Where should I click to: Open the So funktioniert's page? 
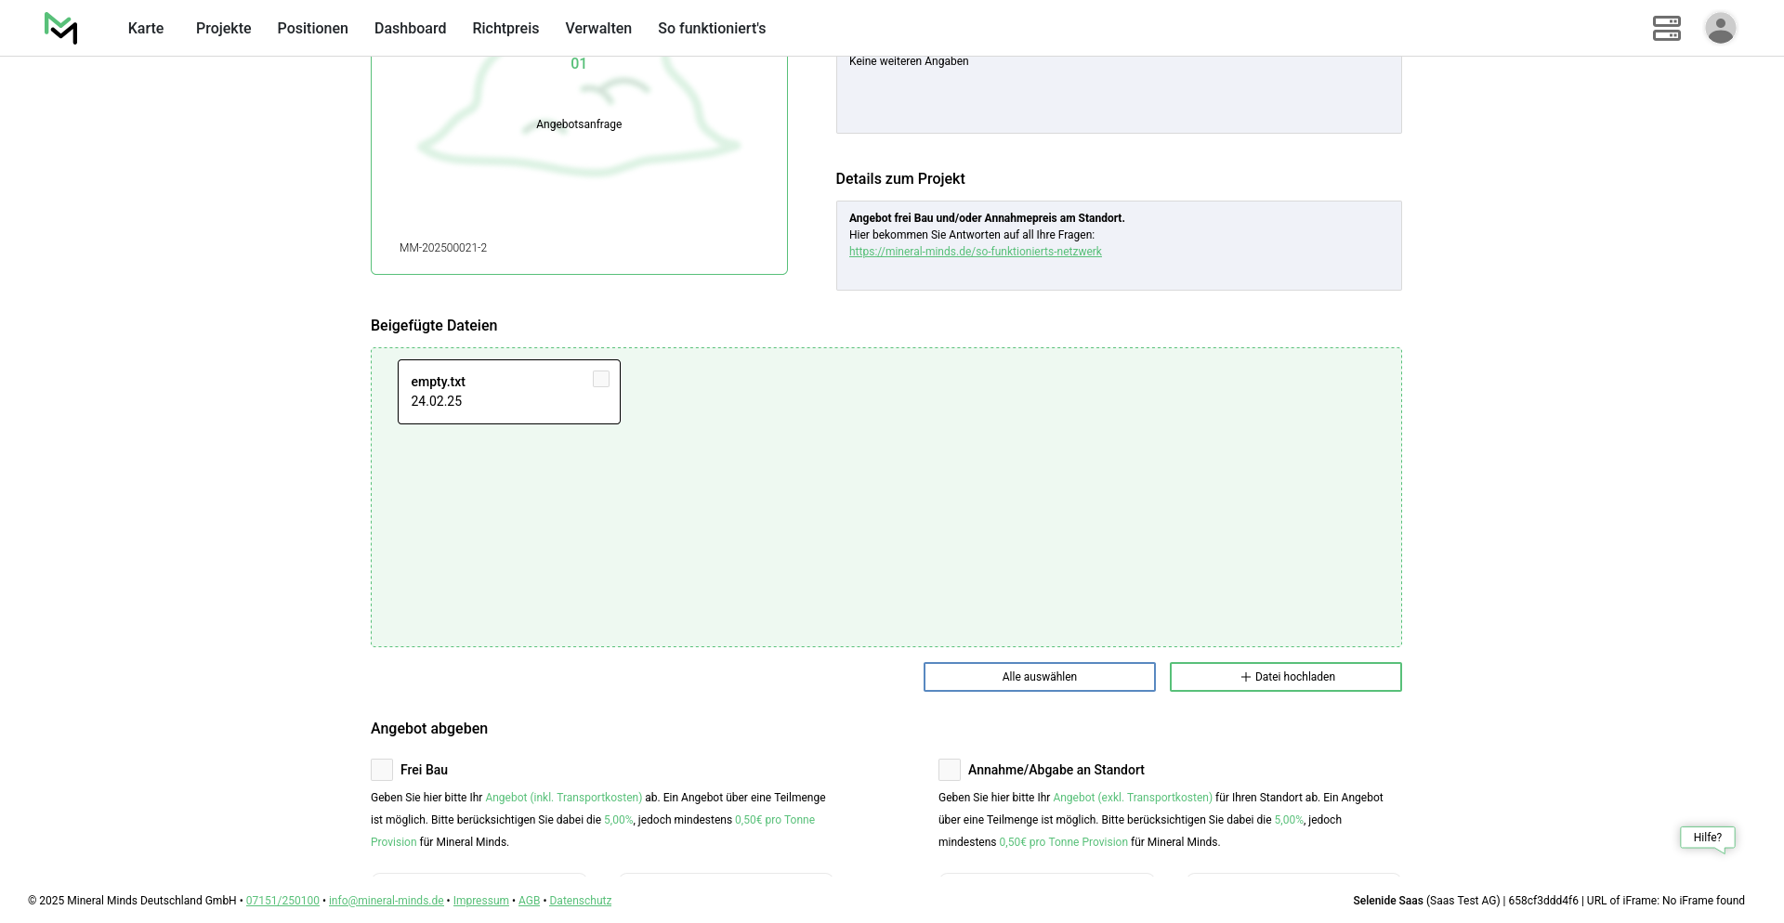pyautogui.click(x=712, y=29)
